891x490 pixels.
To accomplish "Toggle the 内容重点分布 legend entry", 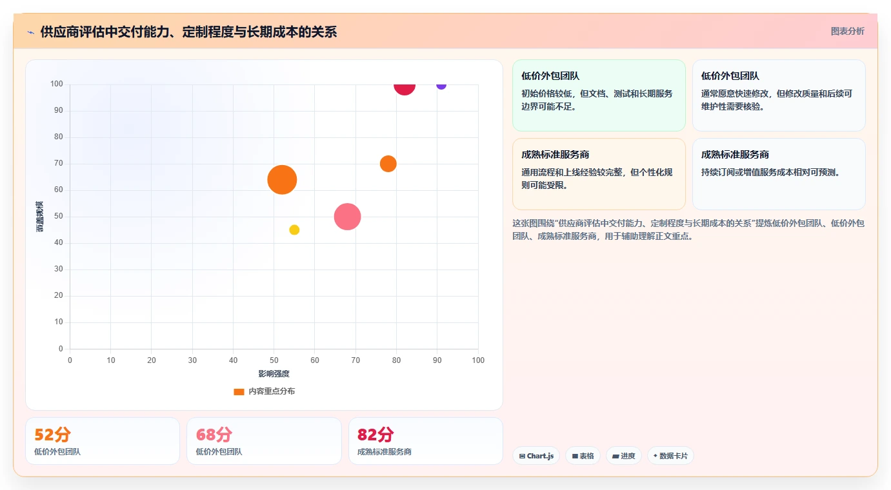I will pos(265,391).
